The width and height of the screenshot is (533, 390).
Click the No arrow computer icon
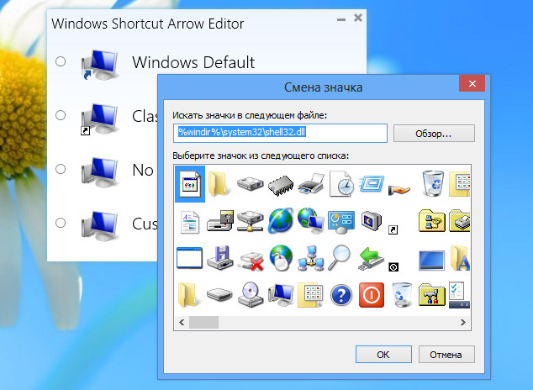pyautogui.click(x=99, y=172)
